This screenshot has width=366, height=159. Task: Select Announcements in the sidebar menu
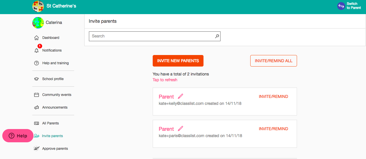(55, 107)
